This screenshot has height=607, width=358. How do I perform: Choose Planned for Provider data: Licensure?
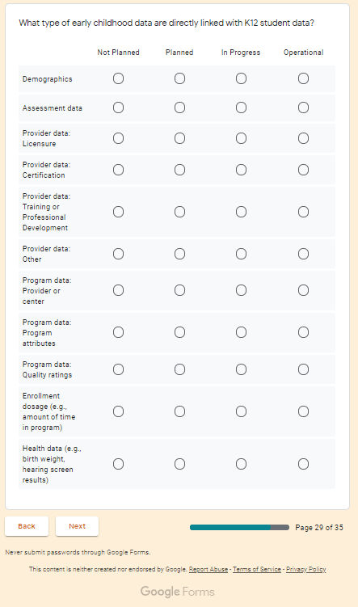tap(179, 138)
